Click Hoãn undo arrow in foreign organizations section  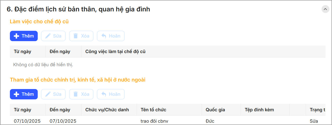tap(104, 94)
